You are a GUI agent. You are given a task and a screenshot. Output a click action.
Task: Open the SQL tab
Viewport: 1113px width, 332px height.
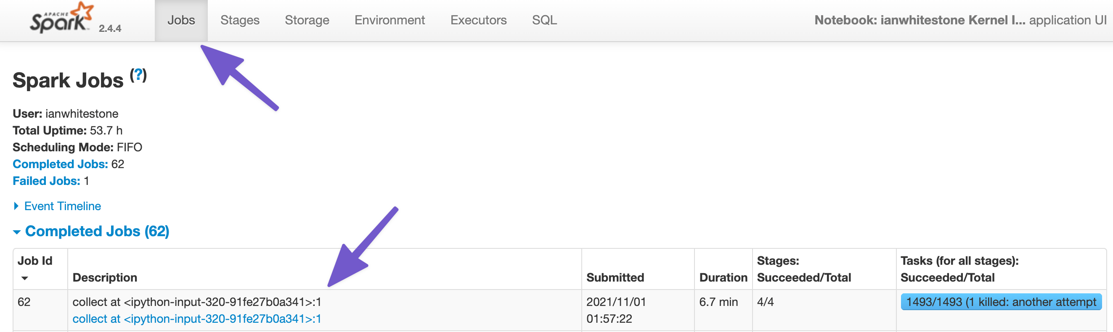coord(544,20)
